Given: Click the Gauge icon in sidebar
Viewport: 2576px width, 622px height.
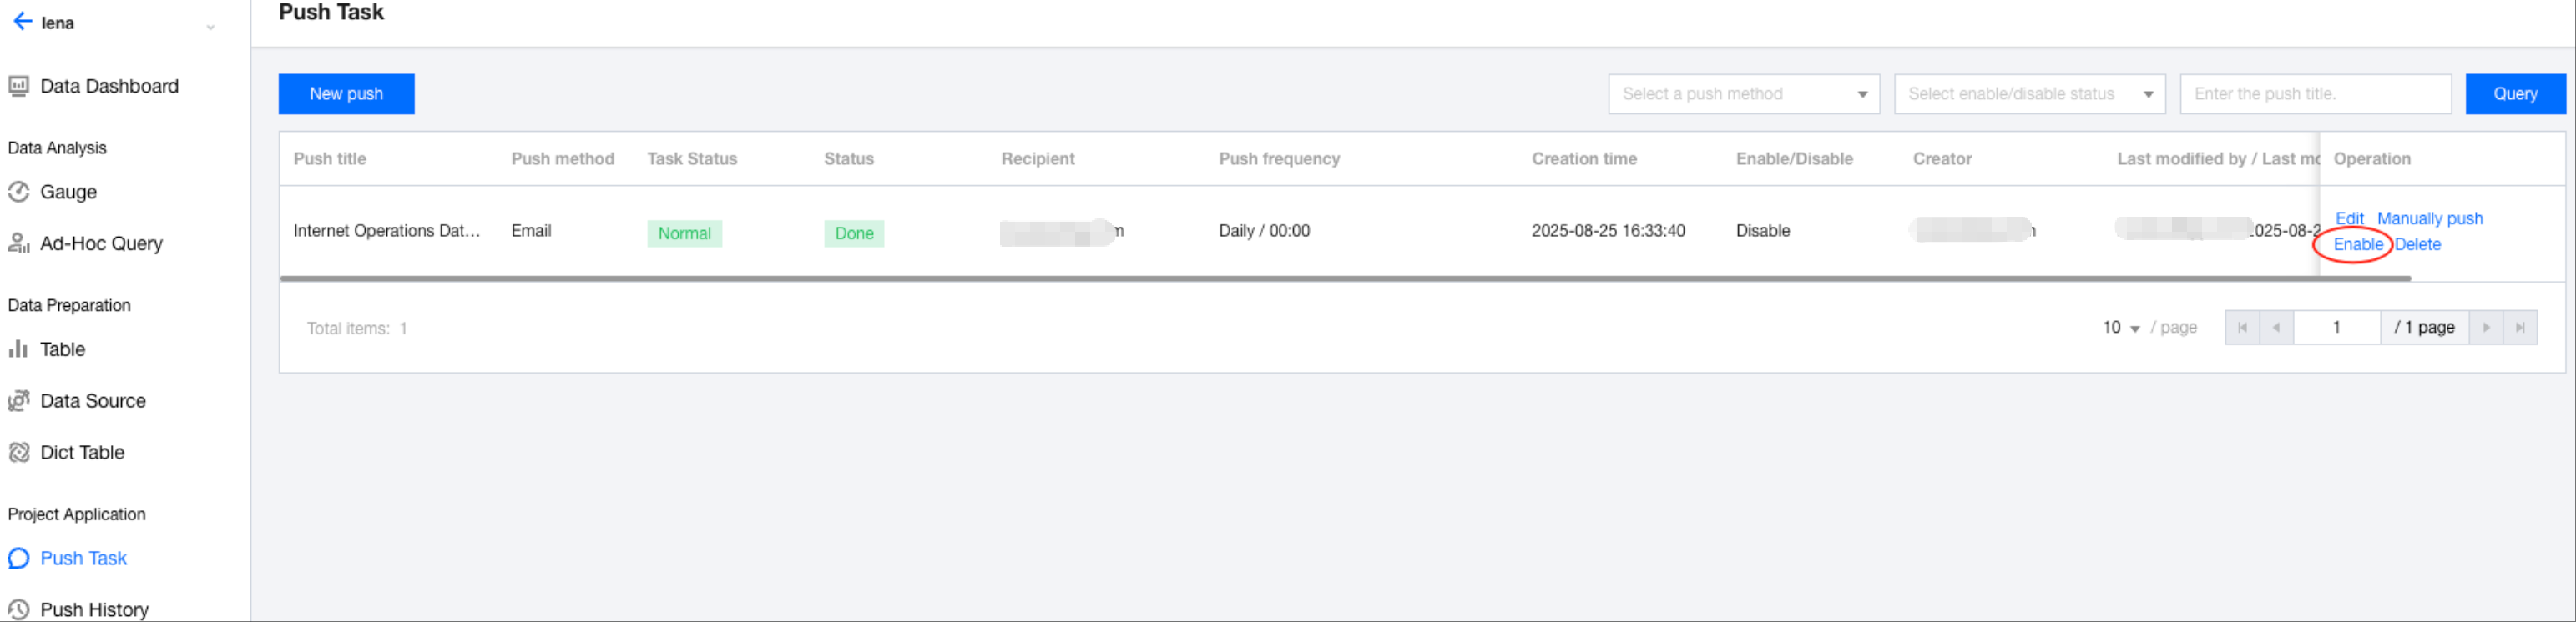Looking at the screenshot, I should (x=18, y=192).
